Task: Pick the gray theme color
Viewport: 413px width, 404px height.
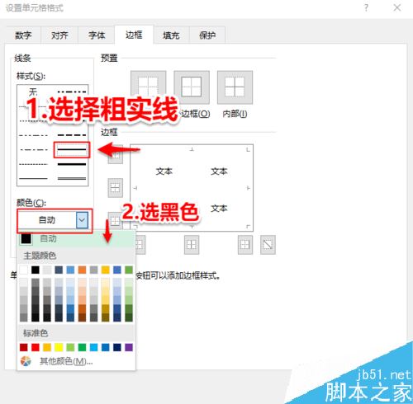Action: coord(93,270)
